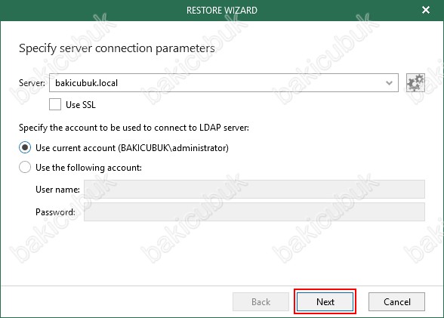Click the heading Specify server connection parameters
This screenshot has height=318, width=444.
tap(116, 48)
